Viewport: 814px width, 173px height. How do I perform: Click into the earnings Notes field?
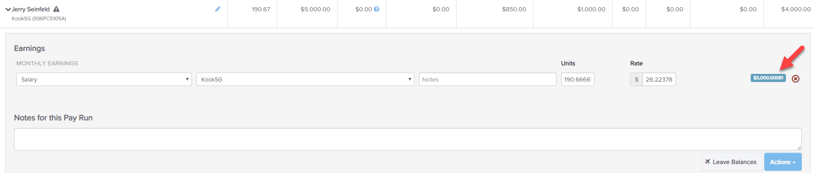tap(488, 79)
